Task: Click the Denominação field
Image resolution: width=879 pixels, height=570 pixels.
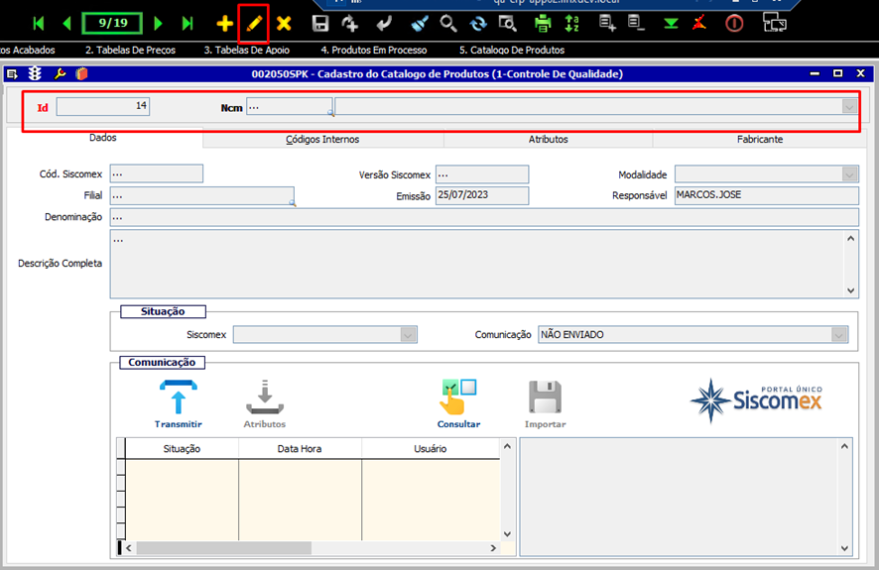Action: point(484,217)
